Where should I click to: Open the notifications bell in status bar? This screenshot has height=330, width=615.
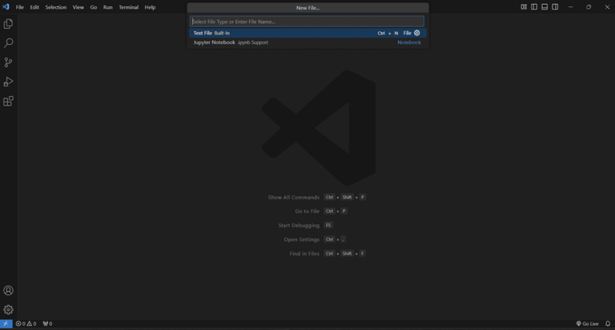tap(608, 324)
